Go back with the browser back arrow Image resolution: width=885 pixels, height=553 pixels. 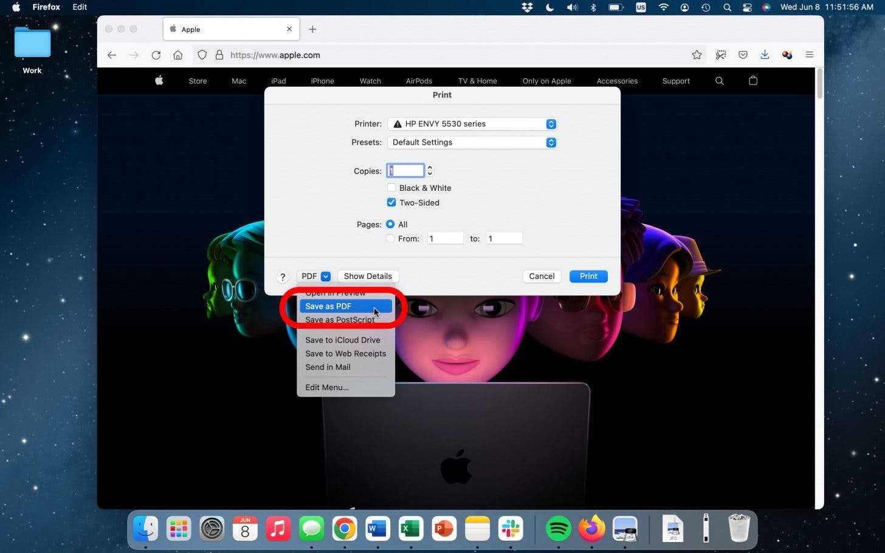point(112,55)
